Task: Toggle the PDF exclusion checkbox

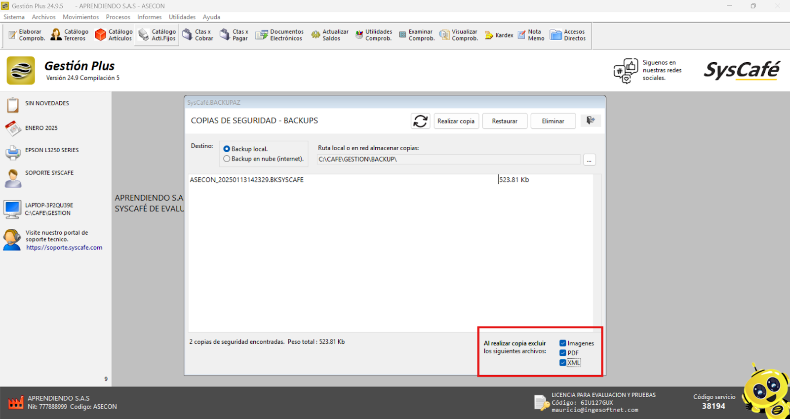Action: point(563,353)
